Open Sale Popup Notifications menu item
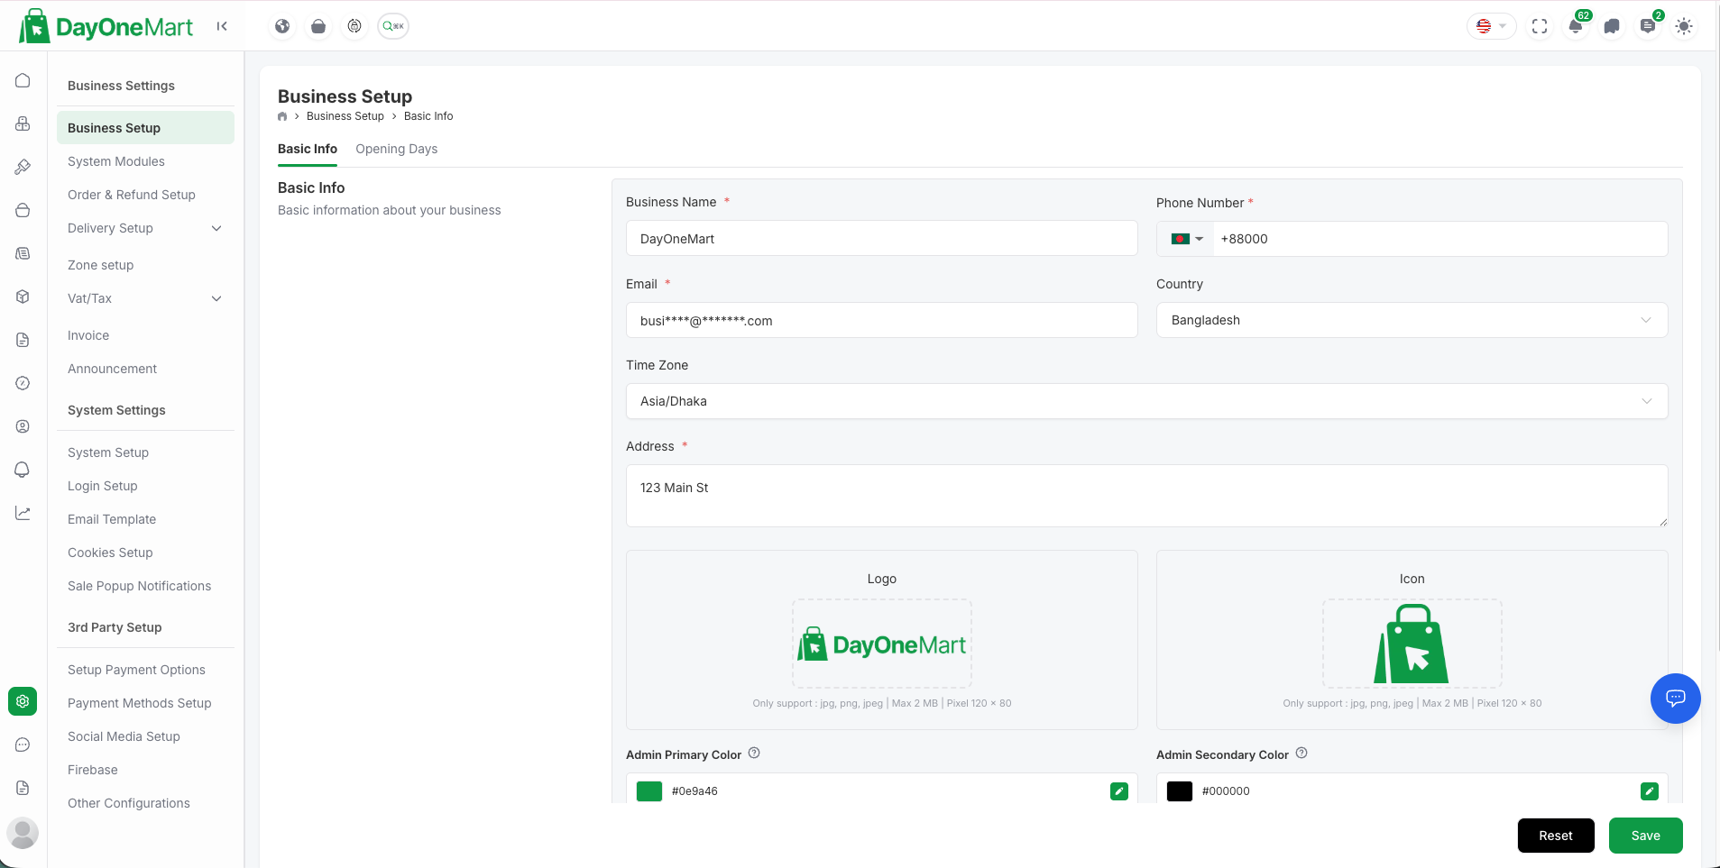 coord(140,586)
